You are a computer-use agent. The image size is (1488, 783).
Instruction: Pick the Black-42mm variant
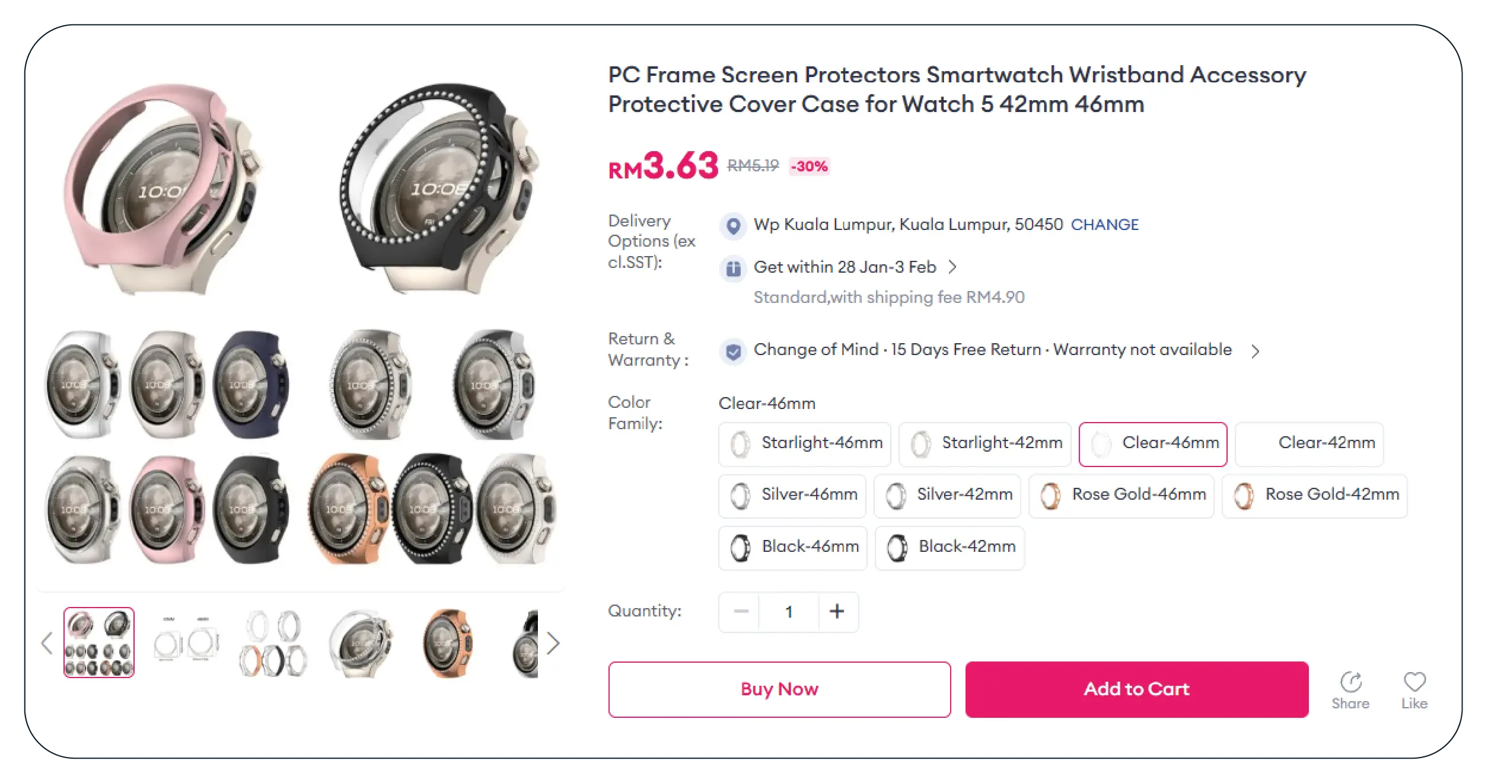(949, 548)
